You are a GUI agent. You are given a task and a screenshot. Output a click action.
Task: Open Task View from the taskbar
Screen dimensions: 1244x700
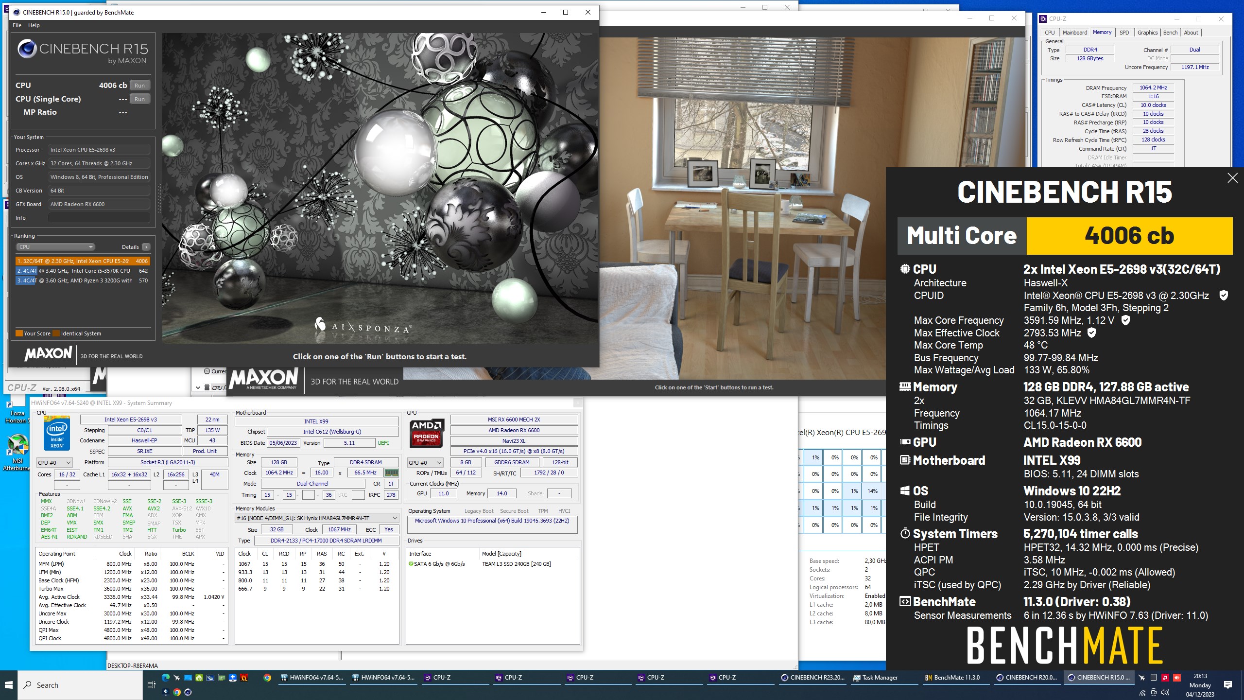tap(151, 685)
